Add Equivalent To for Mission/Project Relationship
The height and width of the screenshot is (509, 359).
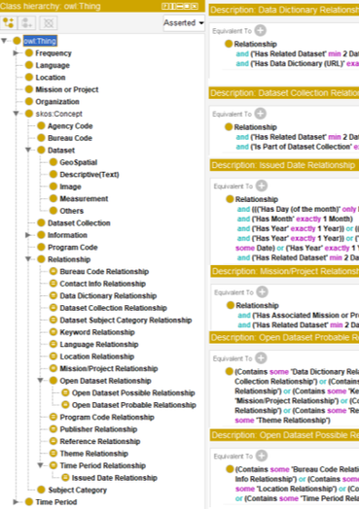click(x=262, y=292)
